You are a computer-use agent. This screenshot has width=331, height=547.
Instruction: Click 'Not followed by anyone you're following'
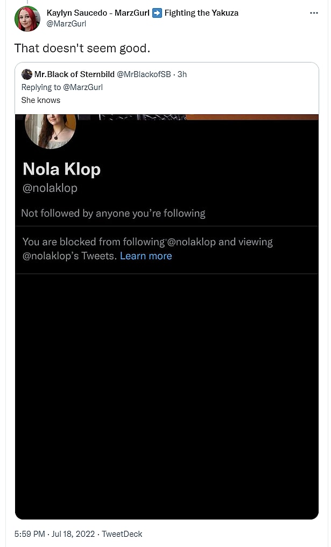click(x=113, y=213)
